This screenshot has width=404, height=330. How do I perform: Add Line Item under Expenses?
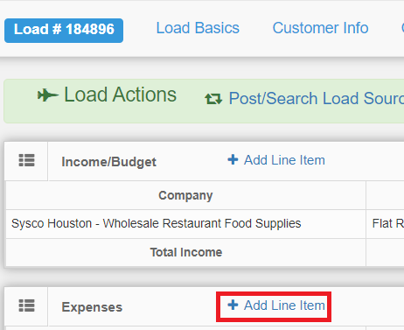click(284, 305)
